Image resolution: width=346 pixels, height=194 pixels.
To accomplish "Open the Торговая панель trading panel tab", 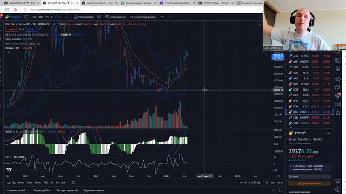I will coord(94,190).
